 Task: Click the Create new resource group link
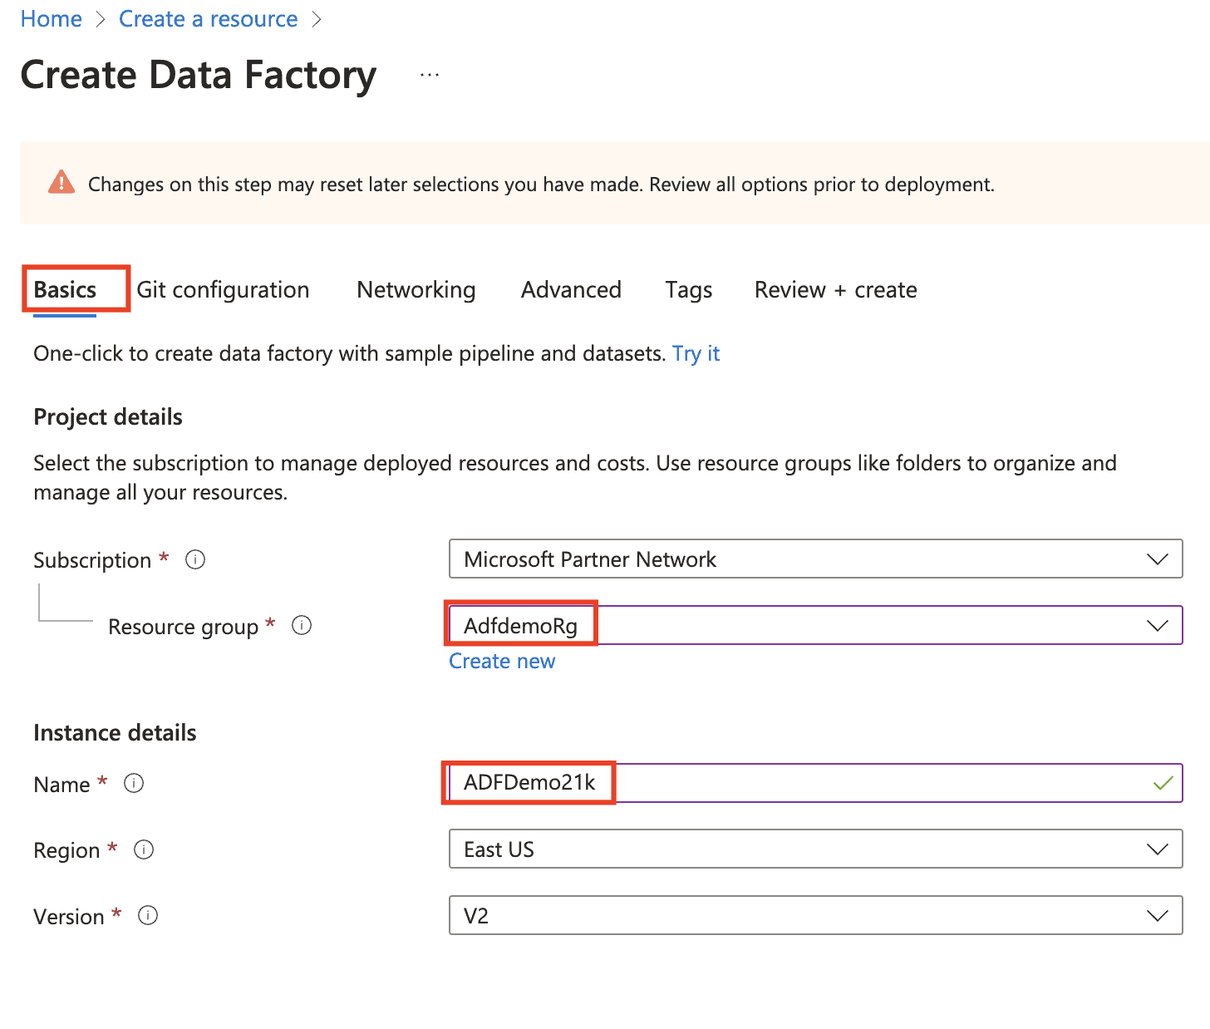click(502, 661)
